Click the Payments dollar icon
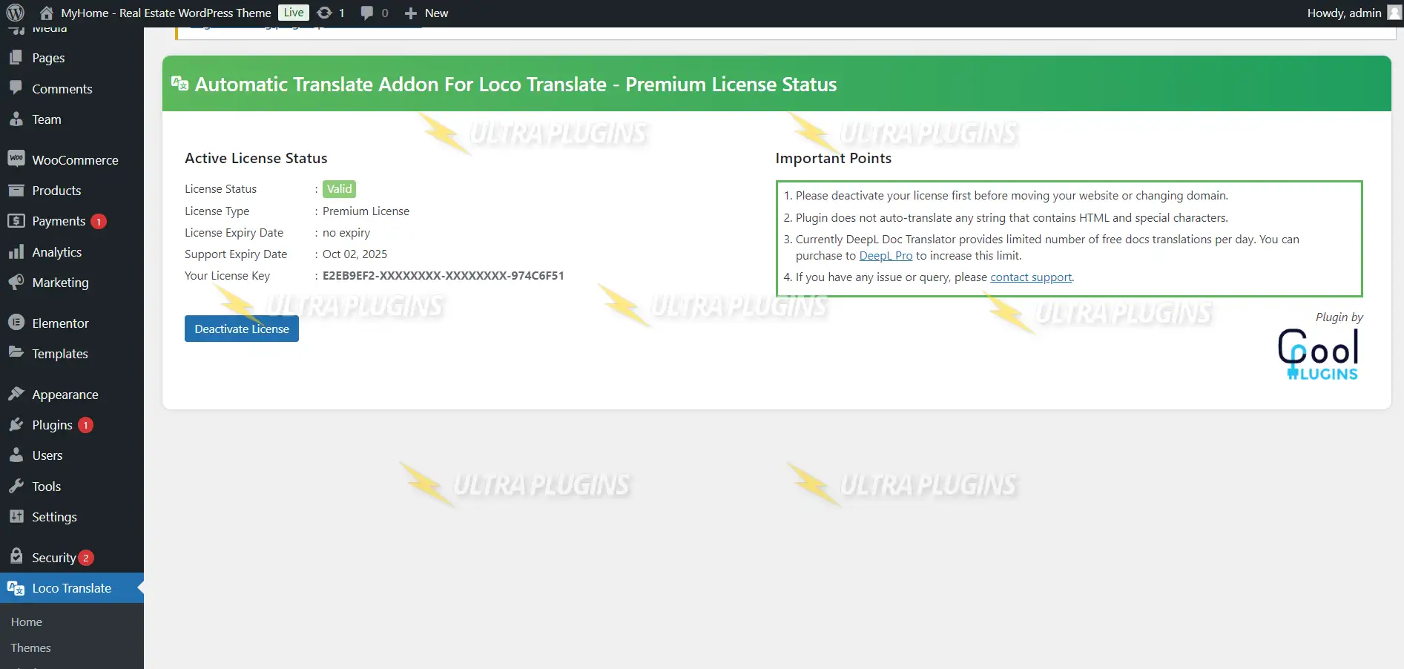 pos(16,221)
